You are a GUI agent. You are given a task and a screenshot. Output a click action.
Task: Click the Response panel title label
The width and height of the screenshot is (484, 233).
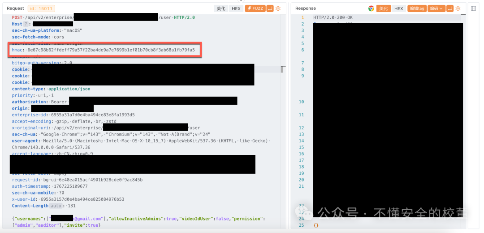[x=306, y=8]
